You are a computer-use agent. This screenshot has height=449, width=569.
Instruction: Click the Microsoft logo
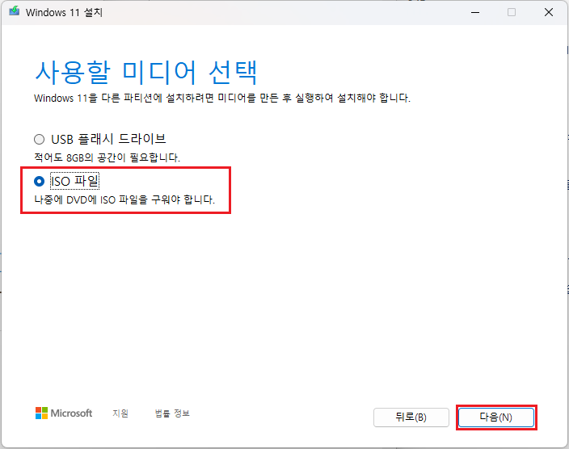point(64,413)
